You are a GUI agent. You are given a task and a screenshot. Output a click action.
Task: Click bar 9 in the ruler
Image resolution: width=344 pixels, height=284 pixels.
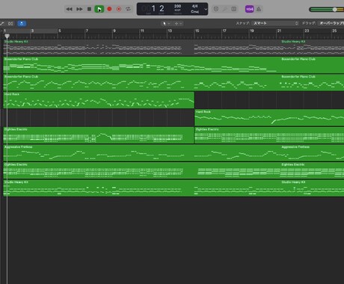coord(114,31)
